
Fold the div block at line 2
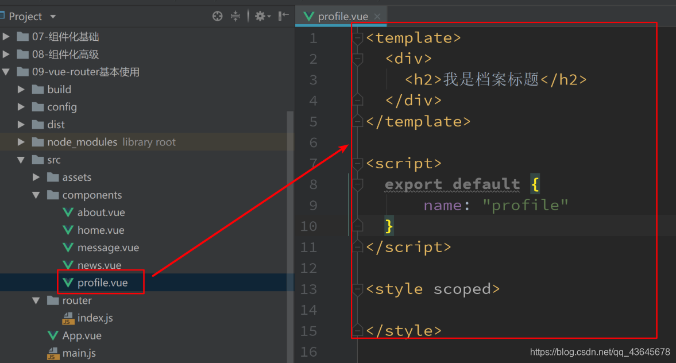click(x=357, y=59)
